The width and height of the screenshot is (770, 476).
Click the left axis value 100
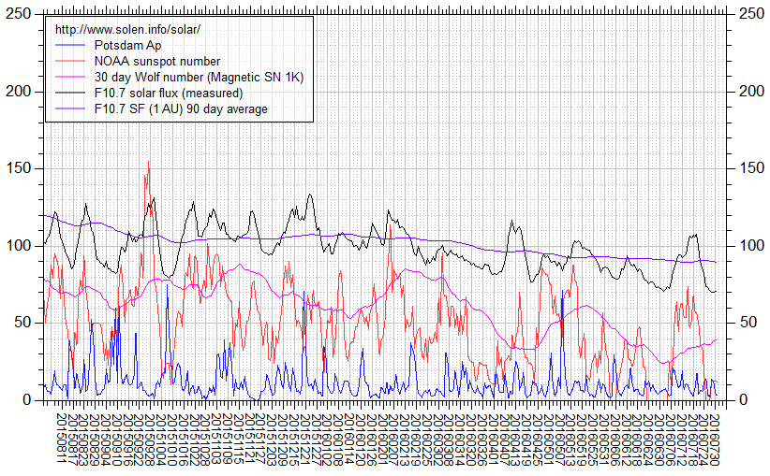(x=18, y=246)
